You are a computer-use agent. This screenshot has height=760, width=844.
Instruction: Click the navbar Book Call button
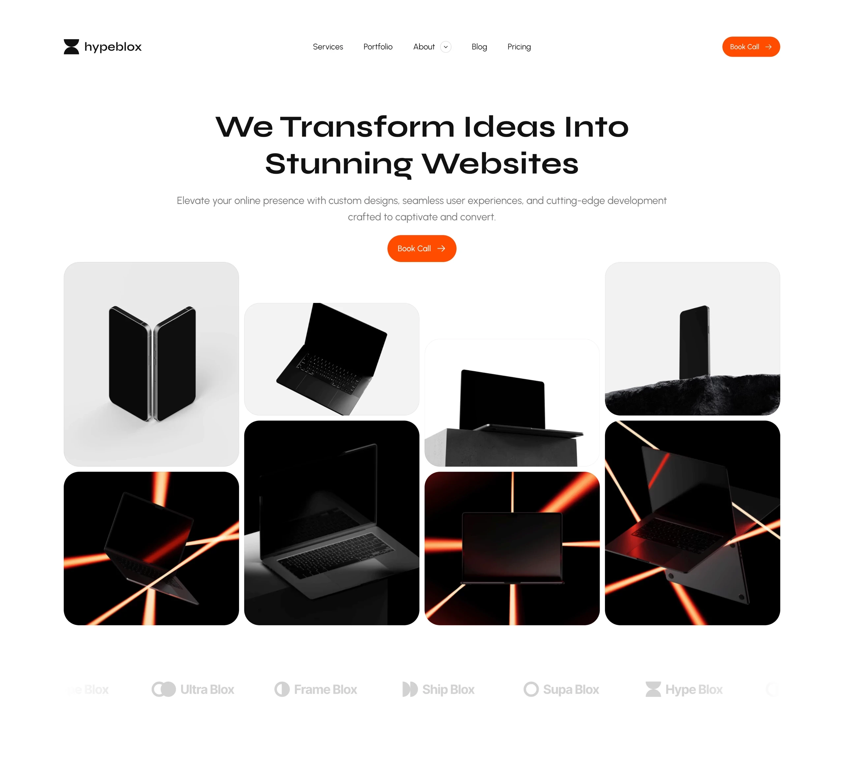(750, 47)
